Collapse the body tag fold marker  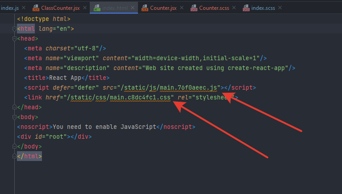(x=14, y=117)
